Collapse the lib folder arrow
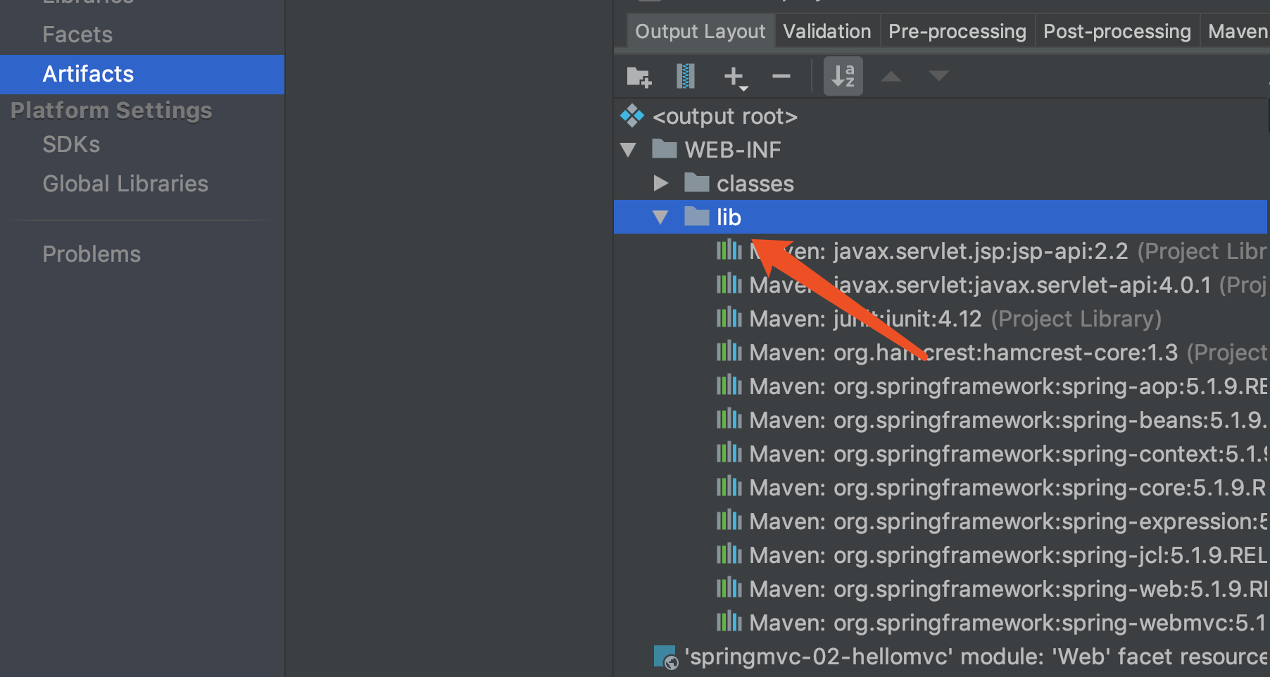The height and width of the screenshot is (677, 1270). tap(660, 217)
